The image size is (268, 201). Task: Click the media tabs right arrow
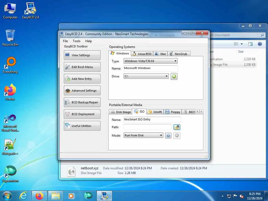tap(201, 111)
